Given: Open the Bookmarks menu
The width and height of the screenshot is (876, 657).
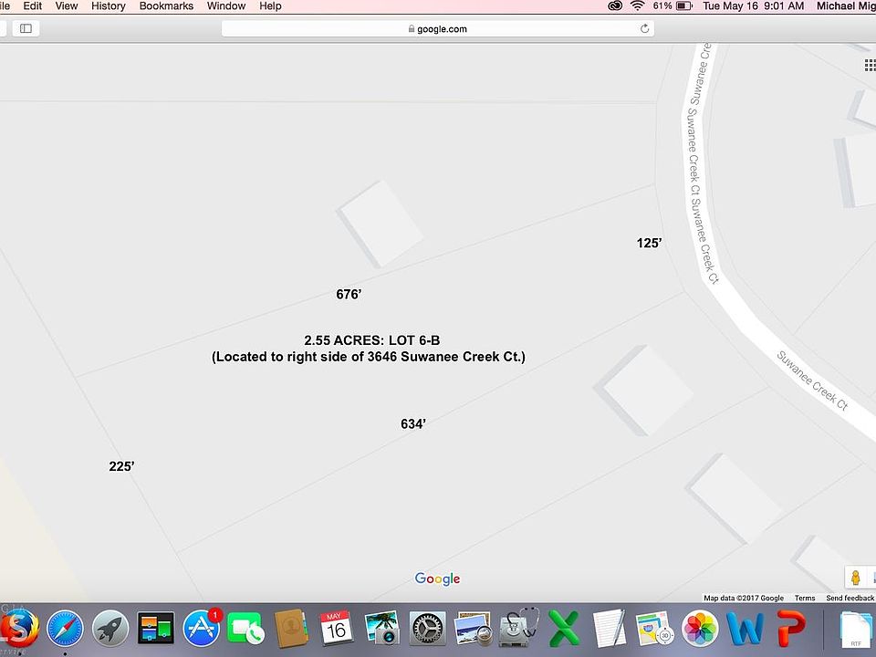Looking at the screenshot, I should click(x=166, y=6).
